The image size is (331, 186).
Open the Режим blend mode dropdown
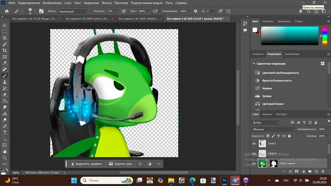click(x=73, y=11)
